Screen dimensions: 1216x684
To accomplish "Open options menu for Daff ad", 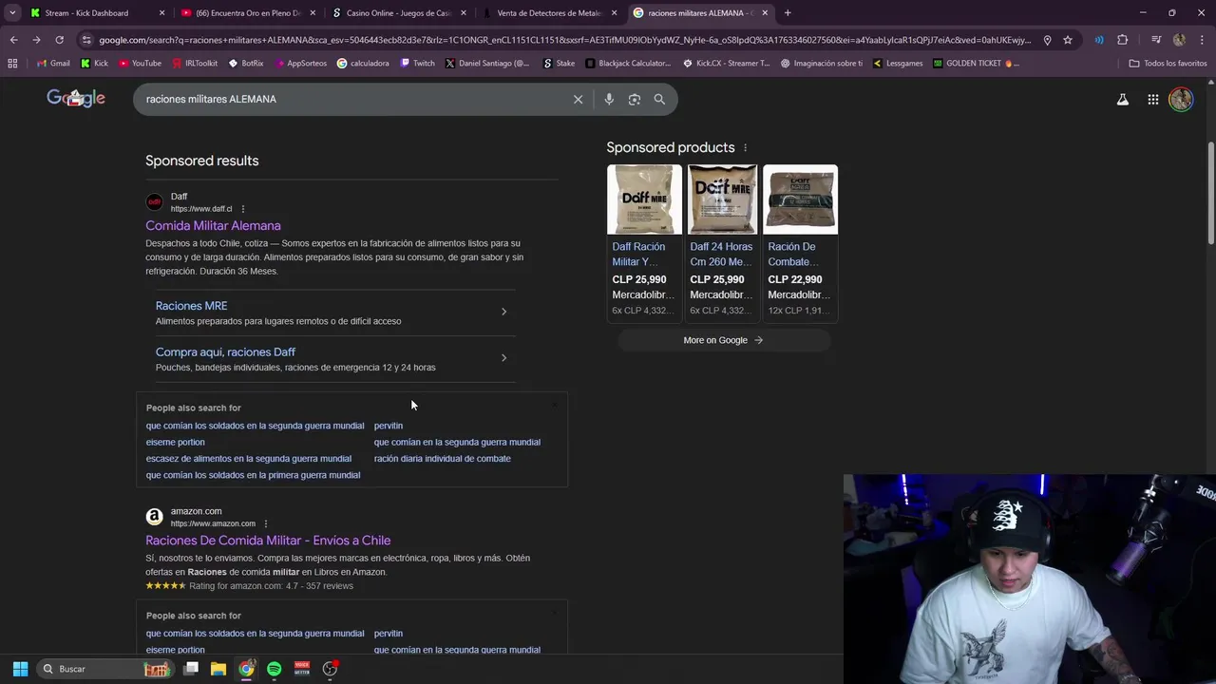I will 243,209.
